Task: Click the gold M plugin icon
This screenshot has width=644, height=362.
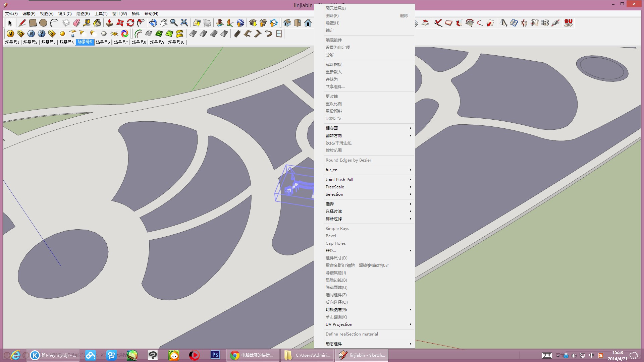Action: [x=10, y=34]
